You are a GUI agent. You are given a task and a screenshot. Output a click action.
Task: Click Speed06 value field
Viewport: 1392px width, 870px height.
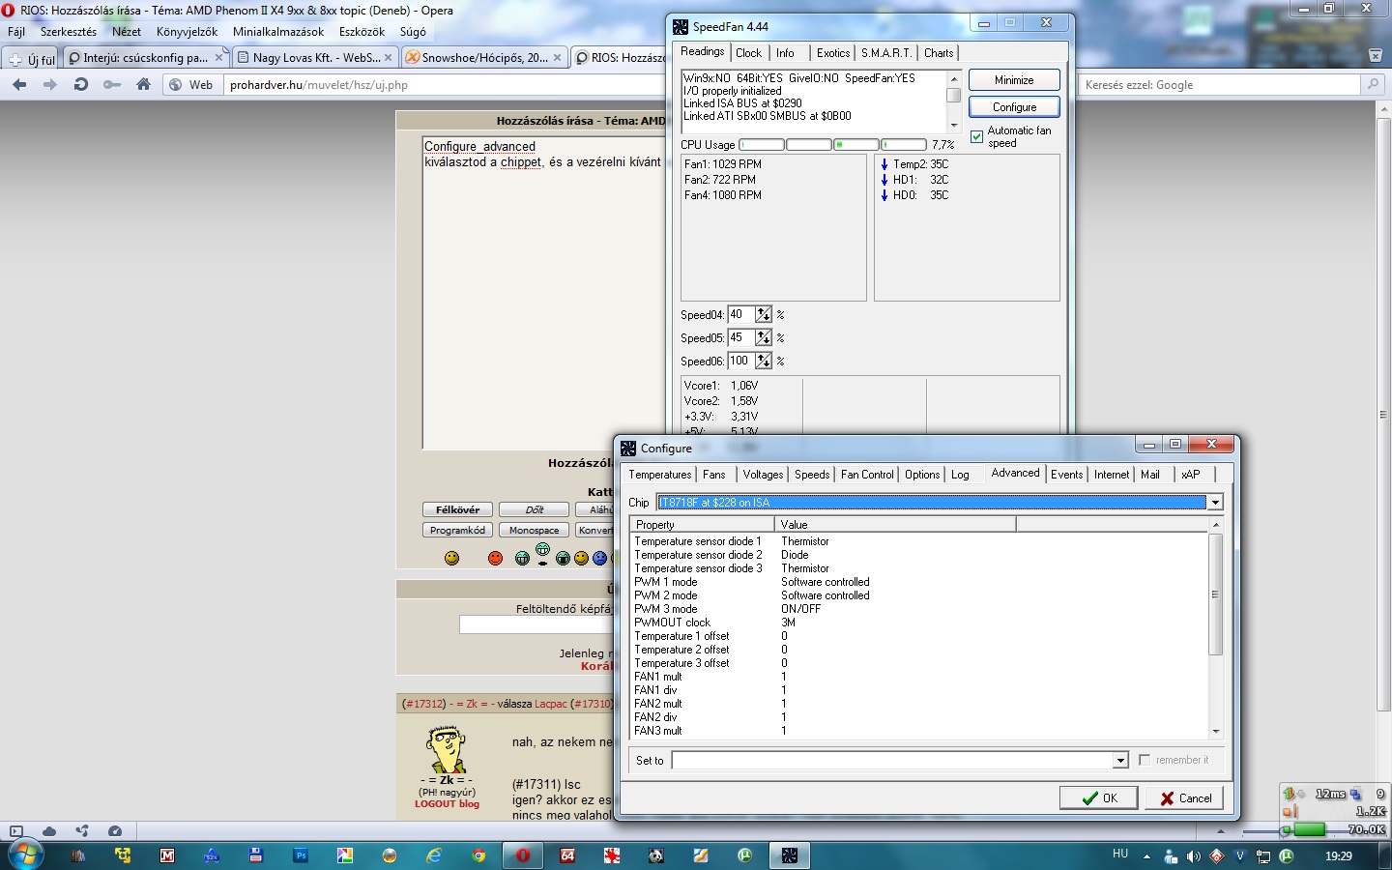(740, 361)
